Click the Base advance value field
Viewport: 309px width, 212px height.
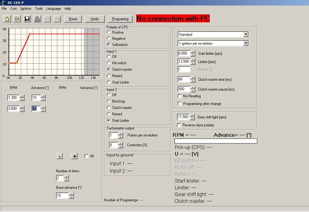pyautogui.click(x=62, y=195)
